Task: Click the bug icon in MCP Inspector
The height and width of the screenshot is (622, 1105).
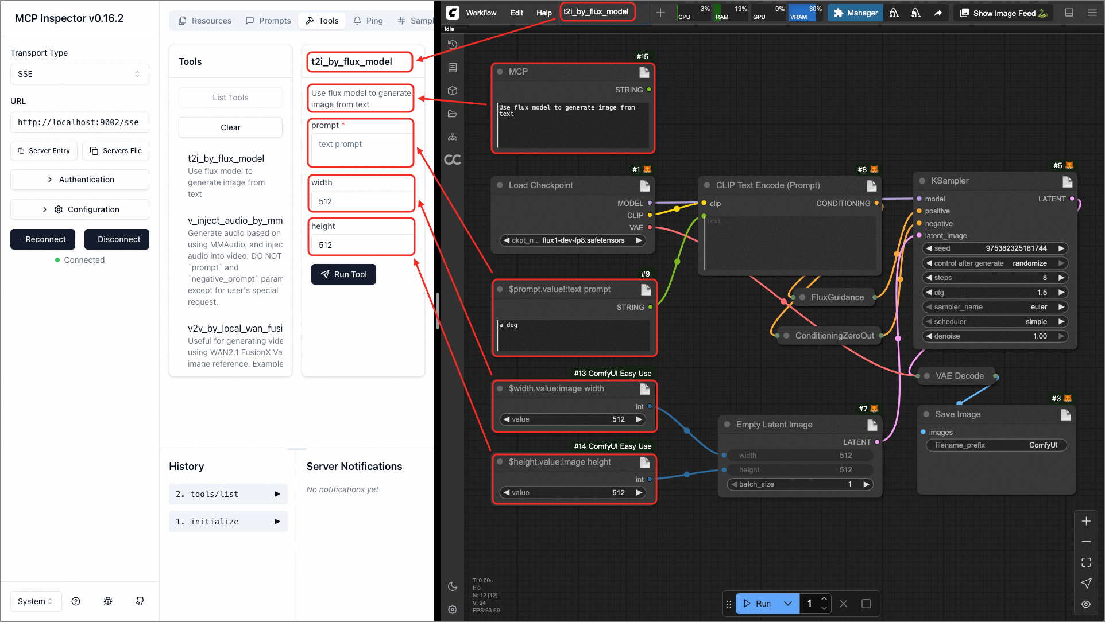Action: click(108, 601)
